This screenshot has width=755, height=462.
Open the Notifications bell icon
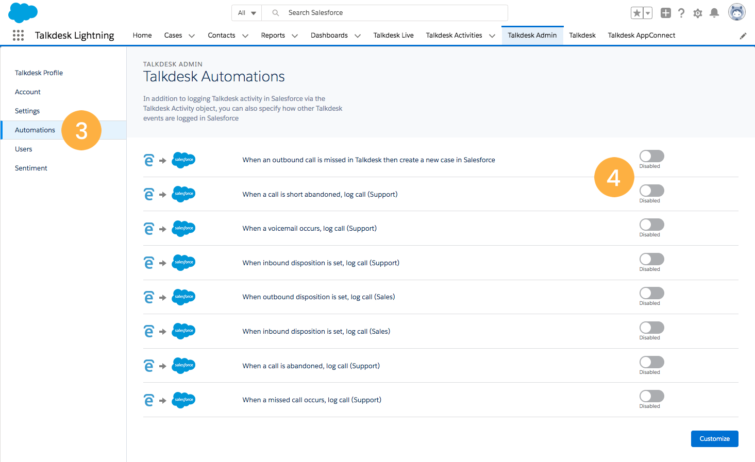coord(714,13)
